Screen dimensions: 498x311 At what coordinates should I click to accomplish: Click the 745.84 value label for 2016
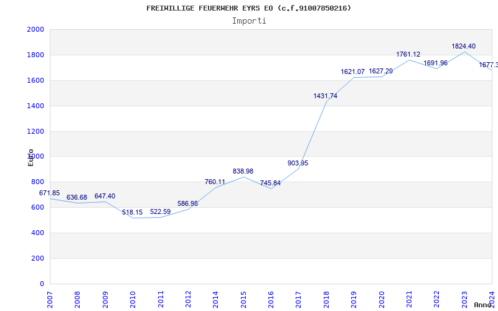point(270,183)
